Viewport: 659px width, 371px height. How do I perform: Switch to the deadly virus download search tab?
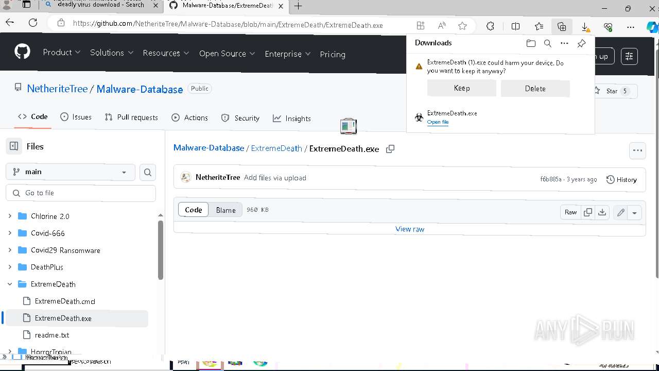pos(100,5)
